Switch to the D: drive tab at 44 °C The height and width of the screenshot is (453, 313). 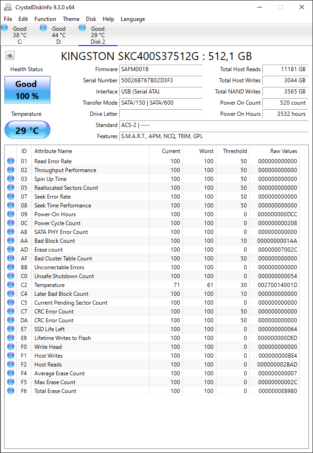[59, 35]
